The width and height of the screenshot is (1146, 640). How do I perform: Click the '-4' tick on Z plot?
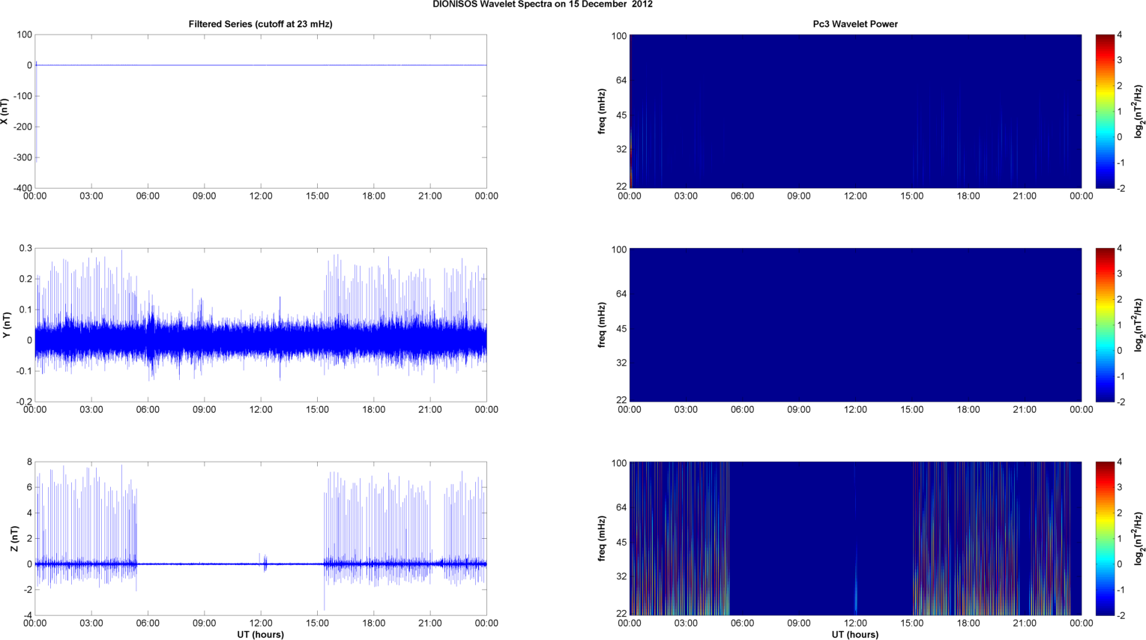tap(28, 615)
